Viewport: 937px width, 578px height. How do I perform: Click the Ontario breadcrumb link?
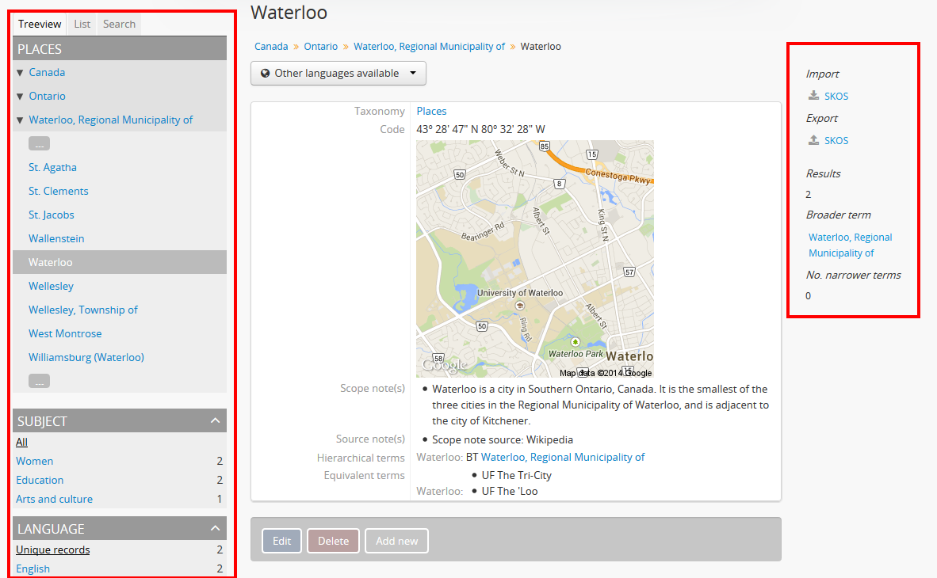pos(321,47)
